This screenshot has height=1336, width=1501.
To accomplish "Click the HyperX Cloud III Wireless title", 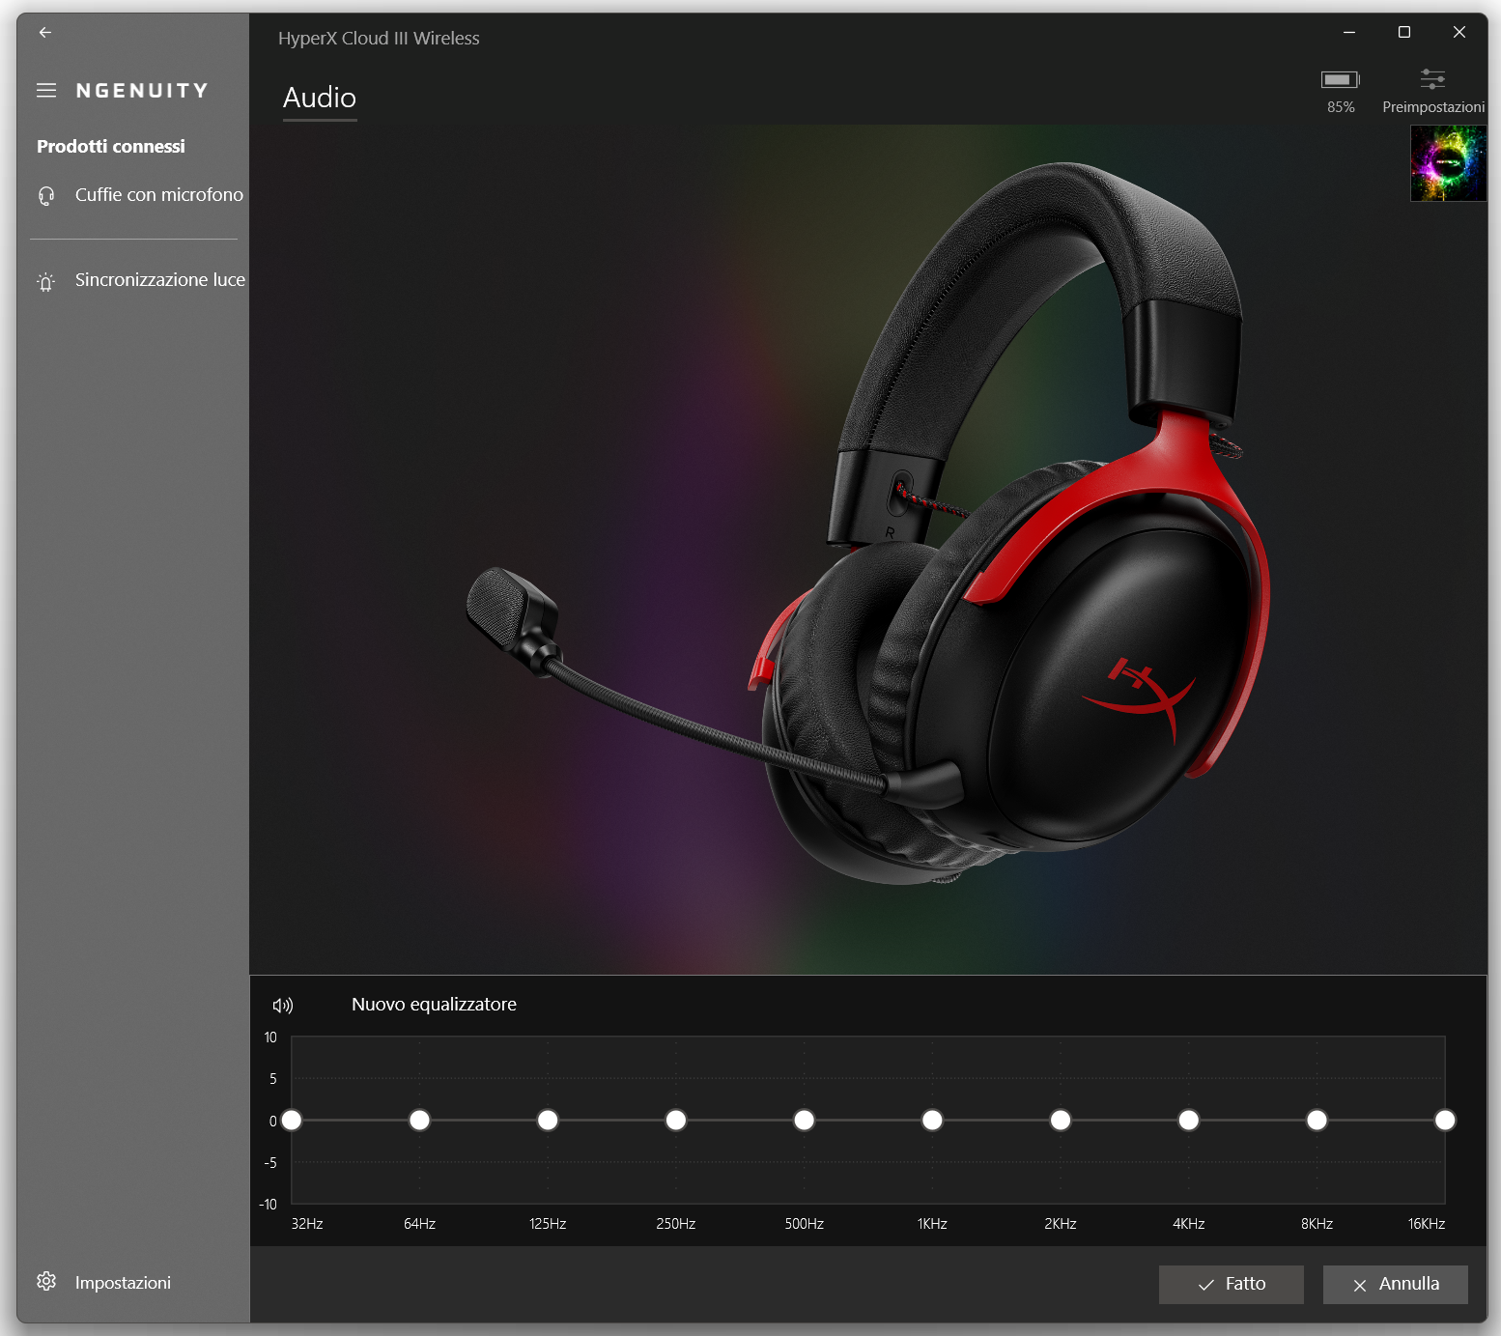I will tap(379, 39).
